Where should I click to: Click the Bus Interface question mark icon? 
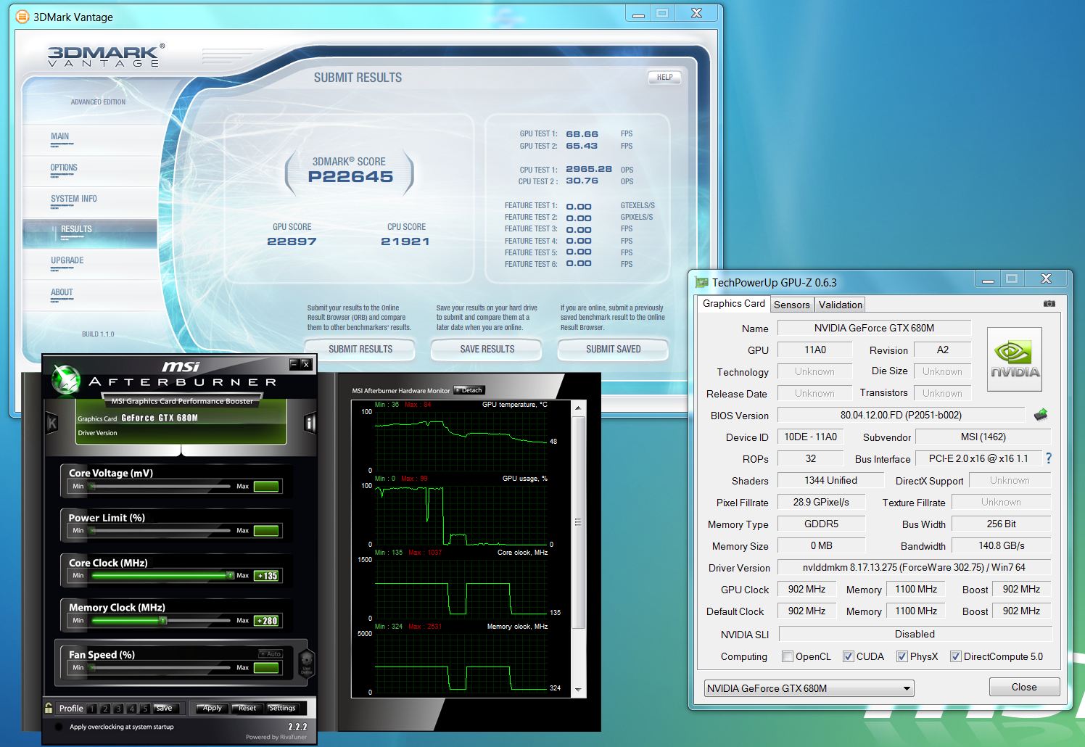click(1048, 458)
